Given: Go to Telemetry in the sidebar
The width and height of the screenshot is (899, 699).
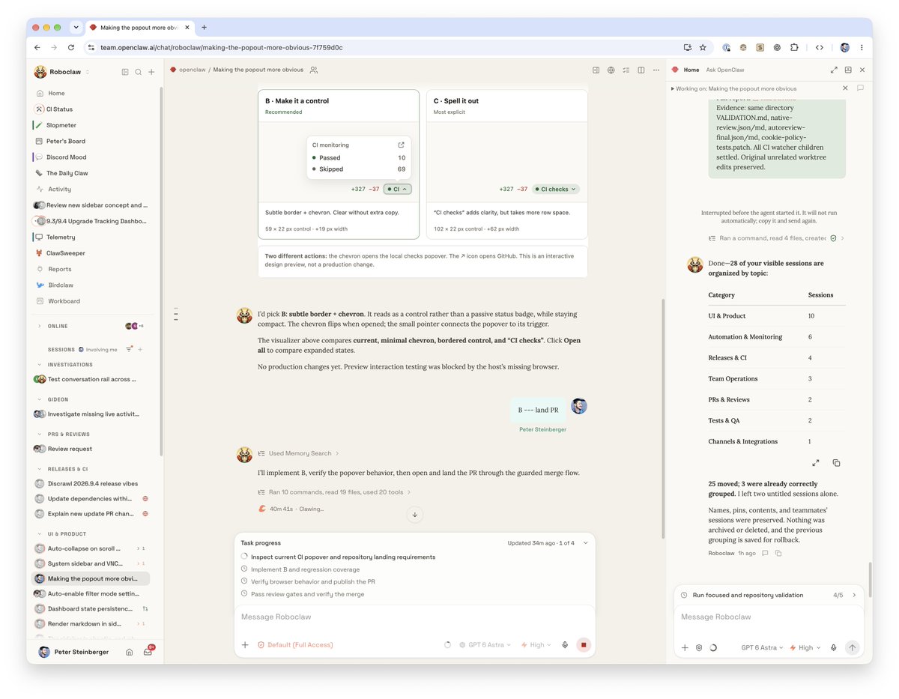Looking at the screenshot, I should click(61, 237).
